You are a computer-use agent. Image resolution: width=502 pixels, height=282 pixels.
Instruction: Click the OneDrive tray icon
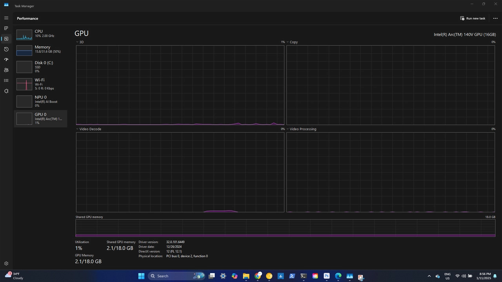click(x=438, y=276)
